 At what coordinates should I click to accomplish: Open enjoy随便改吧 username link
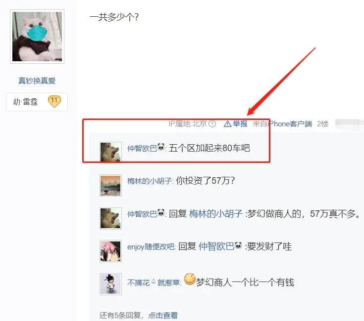[x=151, y=247]
